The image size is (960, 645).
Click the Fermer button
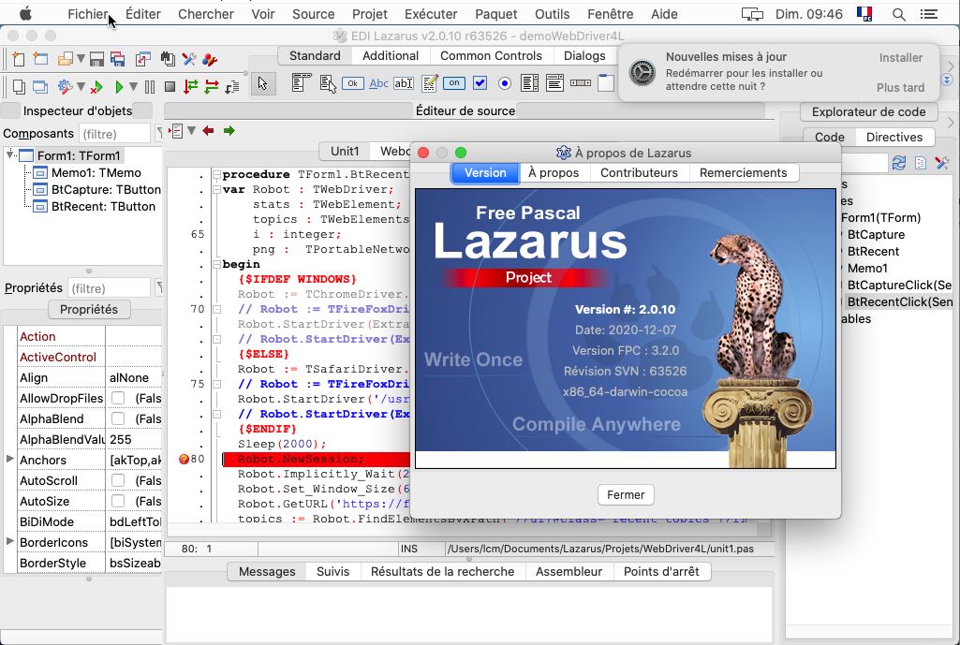(626, 494)
